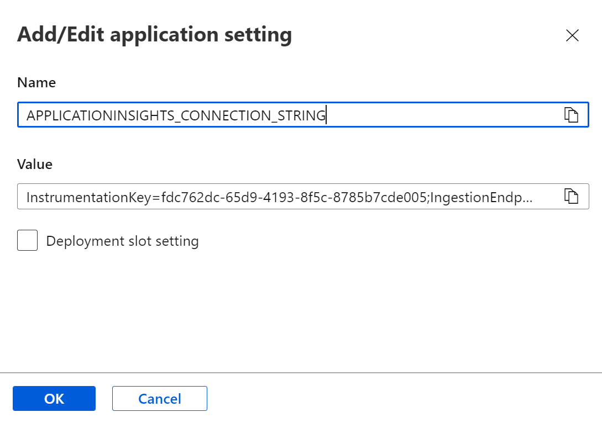This screenshot has height=428, width=602.
Task: Click the truncated "IngestionEndp..." text
Action: click(x=481, y=197)
